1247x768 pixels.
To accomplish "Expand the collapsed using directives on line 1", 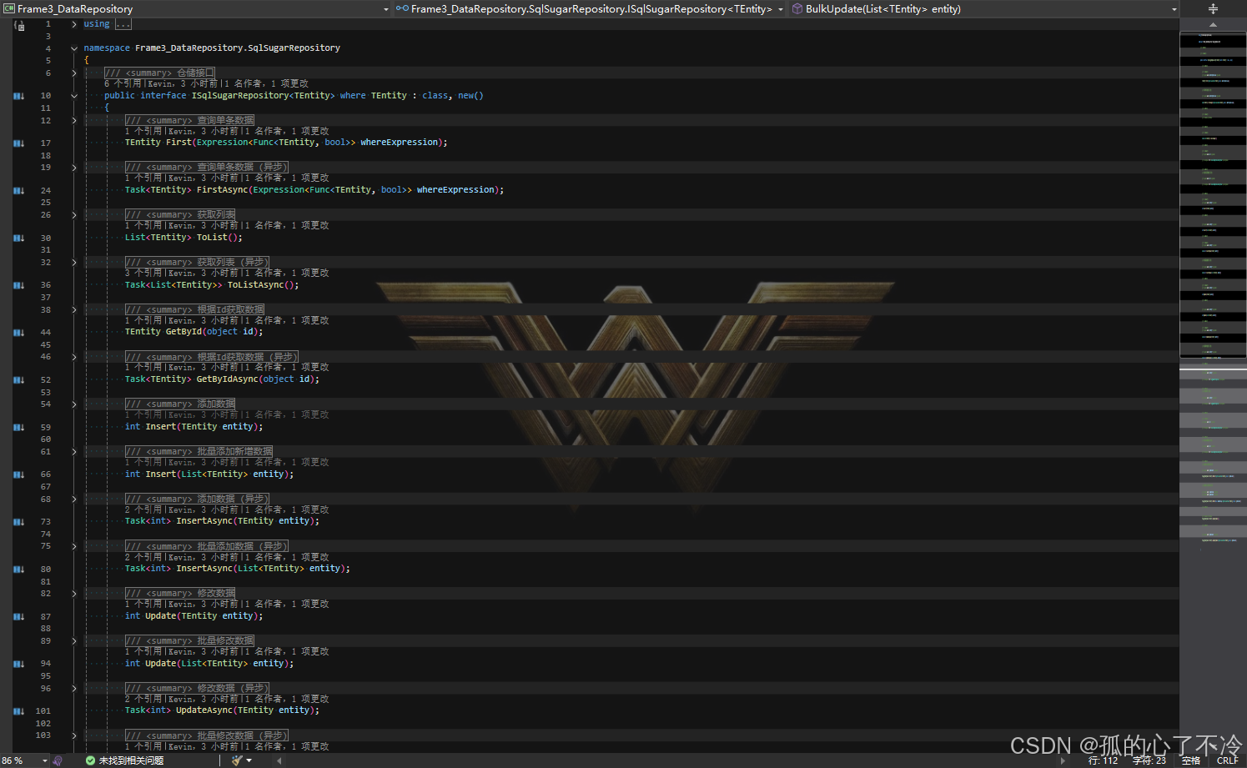I will [74, 24].
